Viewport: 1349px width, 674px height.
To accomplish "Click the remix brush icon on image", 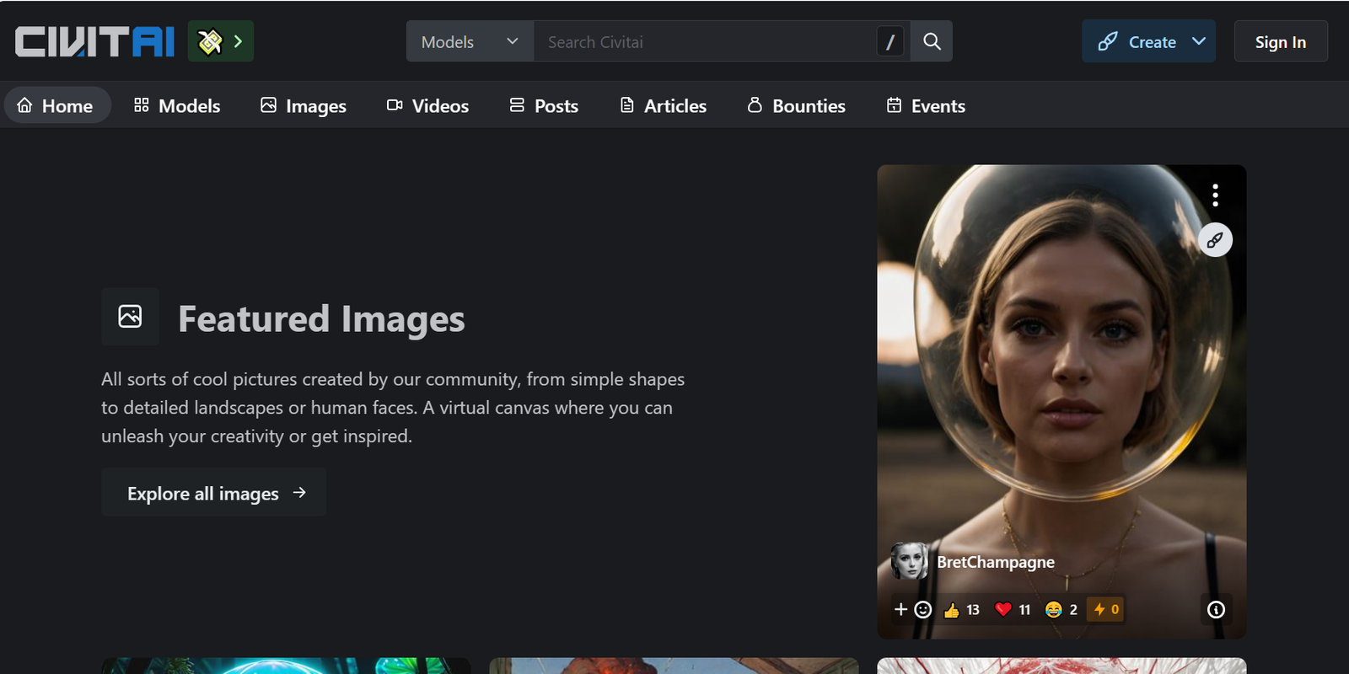I will 1215,240.
